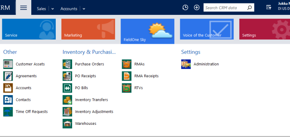Open the Contacts link
Screen dimensions: 290x137
click(23, 100)
